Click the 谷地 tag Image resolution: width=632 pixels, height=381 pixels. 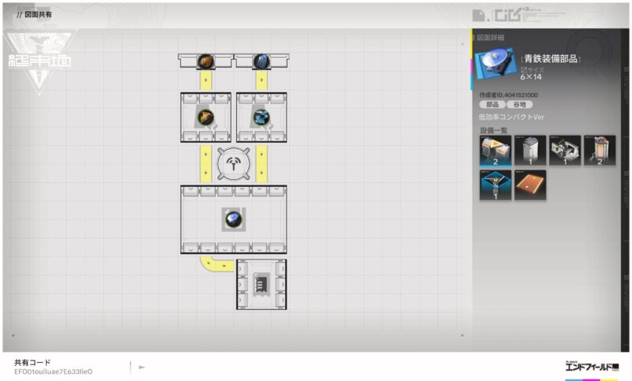pos(519,104)
